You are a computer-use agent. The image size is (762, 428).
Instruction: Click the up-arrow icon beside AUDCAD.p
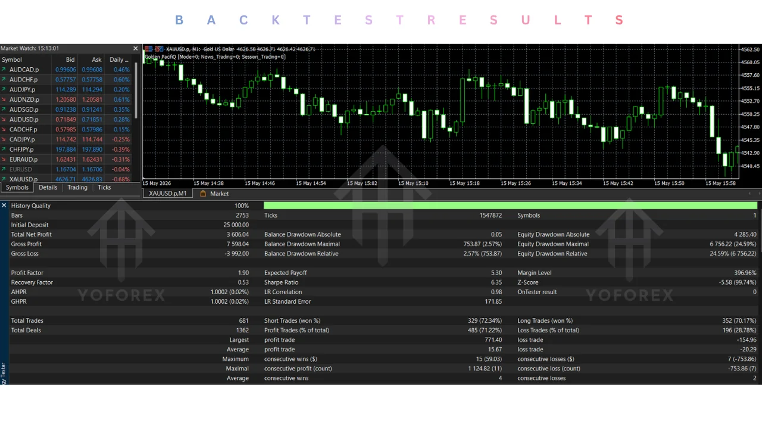point(4,70)
